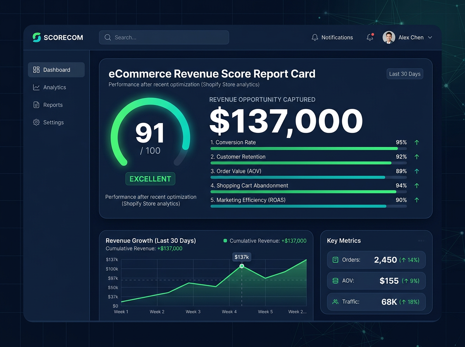Viewport: 465px width, 347px height.
Task: Click the Marketing Efficiency (ROAS) up arrow
Action: point(417,200)
